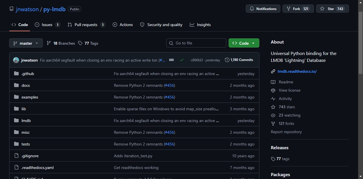Screen dimensions: 363x179
Task: Click the link icon beside lmdb.readthedocs.io
Action: [x=273, y=71]
